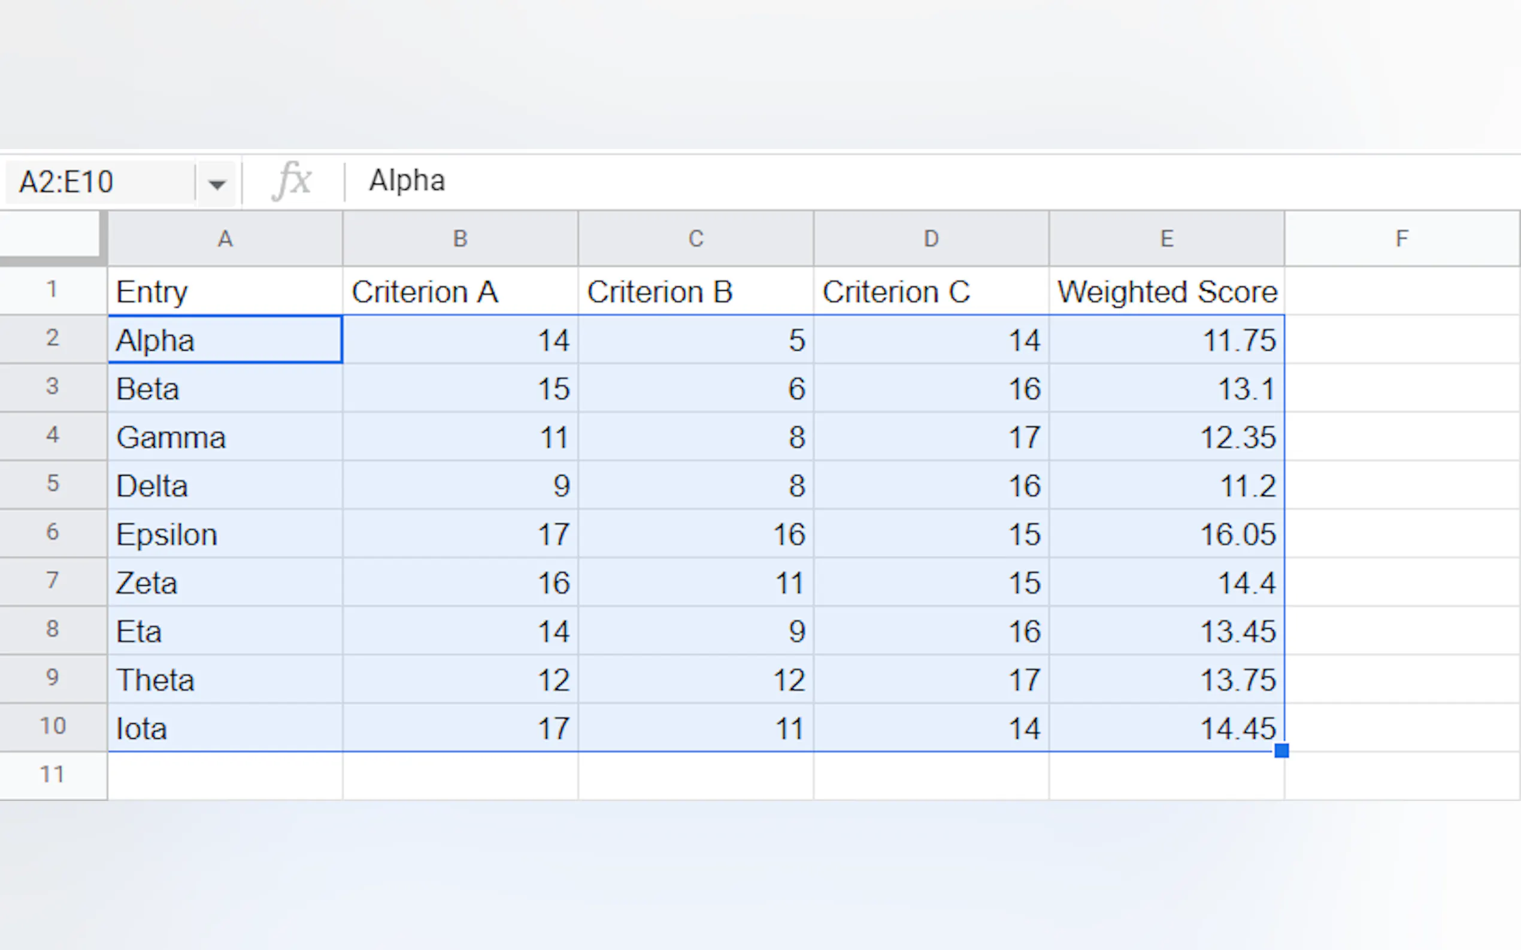The width and height of the screenshot is (1521, 950).
Task: Select column F header
Action: (1401, 239)
